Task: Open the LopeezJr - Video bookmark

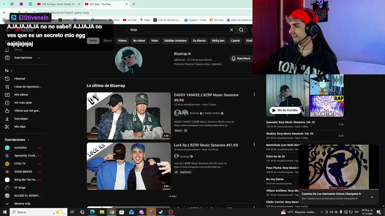Action: tap(195, 20)
